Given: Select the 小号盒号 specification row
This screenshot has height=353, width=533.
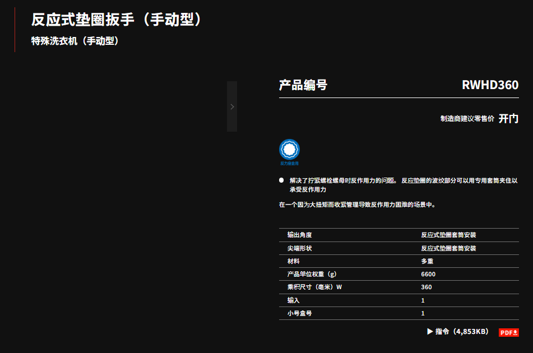Looking at the screenshot, I should click(398, 313).
